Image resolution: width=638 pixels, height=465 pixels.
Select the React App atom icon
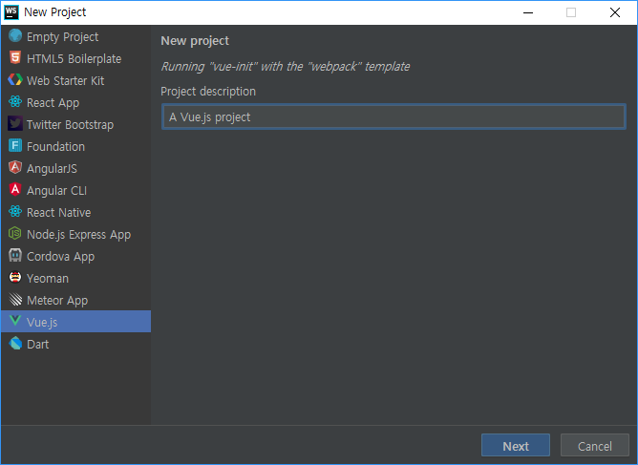click(x=15, y=102)
